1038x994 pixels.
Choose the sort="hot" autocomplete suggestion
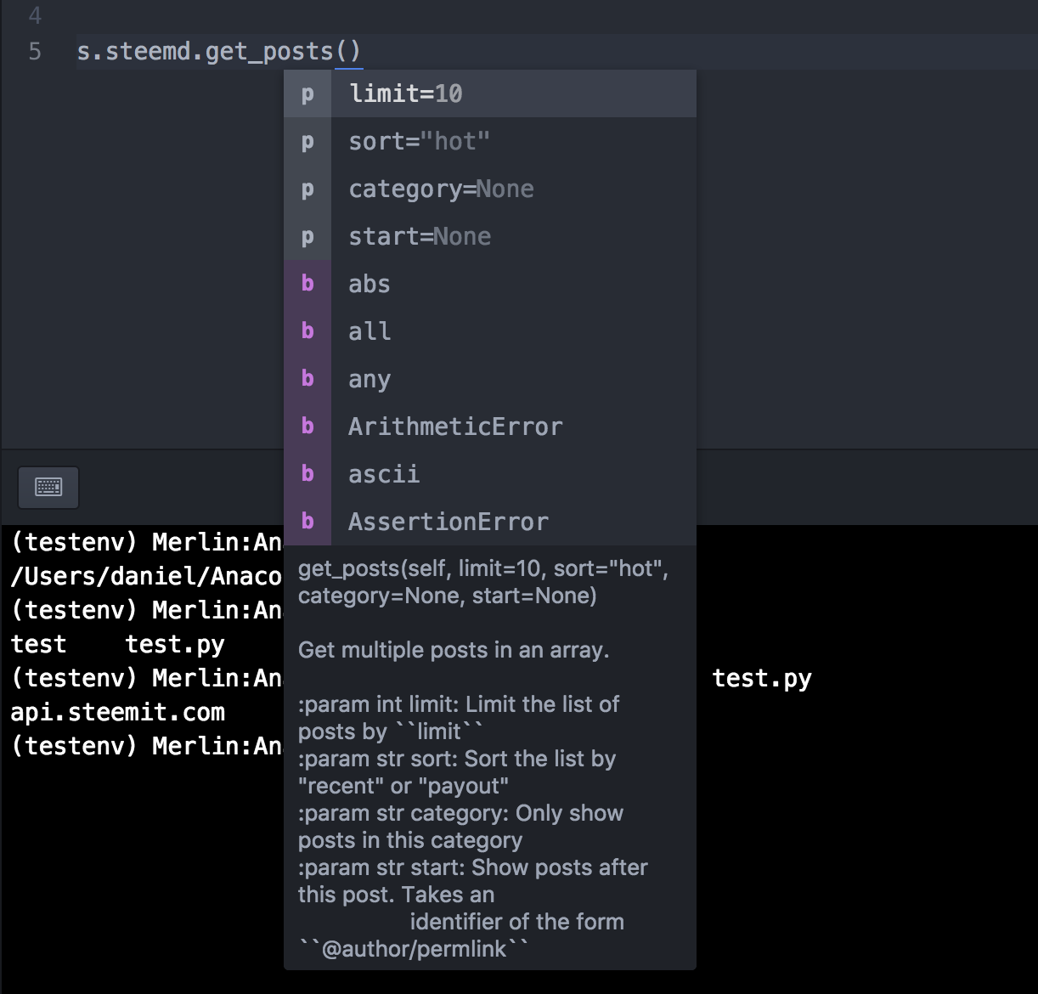pyautogui.click(x=490, y=141)
